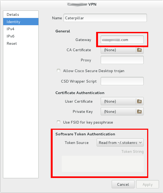Image resolution: width=163 pixels, height=193 pixels.
Task: Click the Cancel button
Action: [123, 184]
